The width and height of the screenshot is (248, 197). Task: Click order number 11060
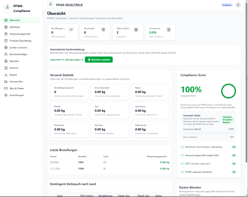tap(81, 169)
